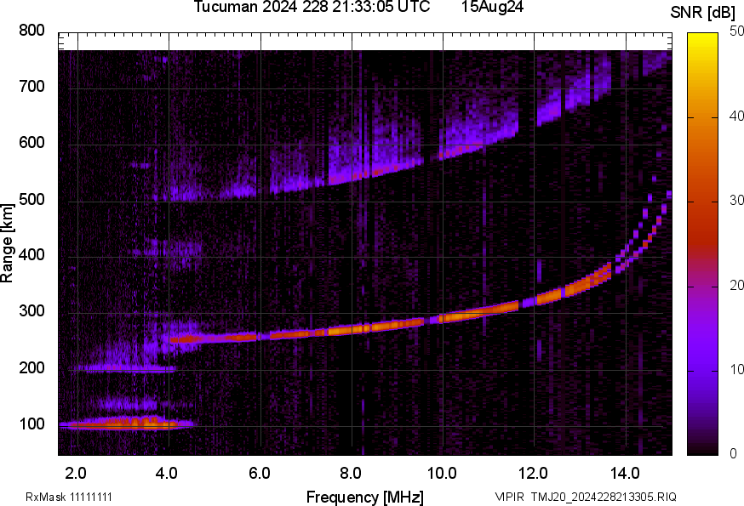744x506 pixels.
Task: Click the SNR colorbar gradient
Action: pos(702,244)
